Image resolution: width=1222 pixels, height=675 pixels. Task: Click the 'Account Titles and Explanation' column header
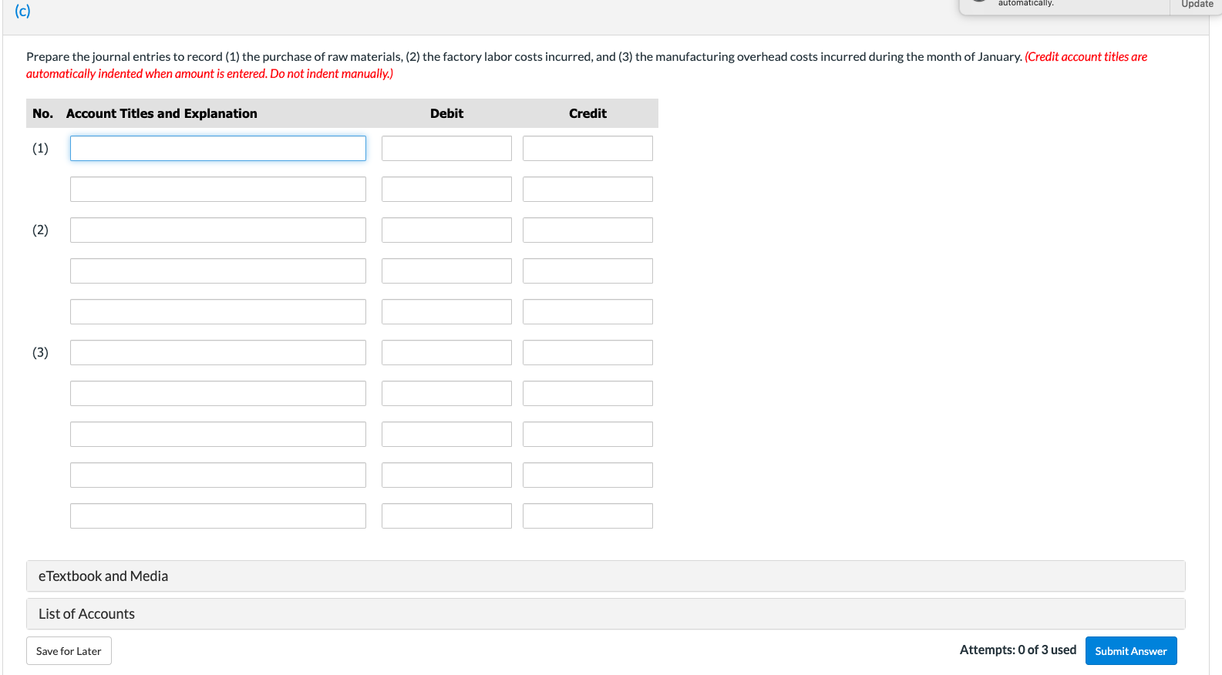(162, 113)
